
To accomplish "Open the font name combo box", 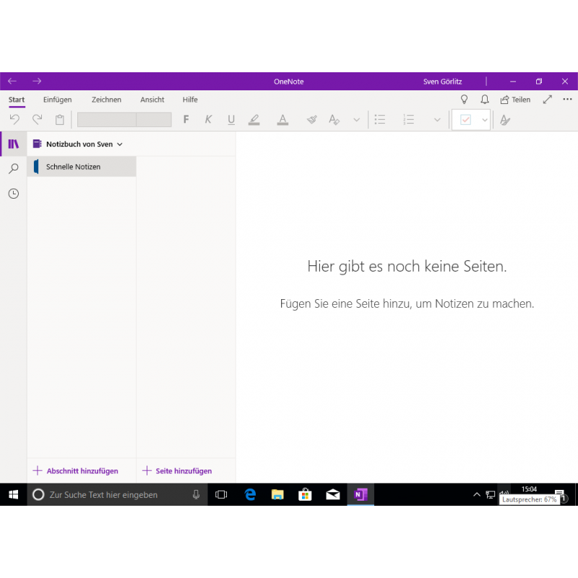I will coord(106,120).
